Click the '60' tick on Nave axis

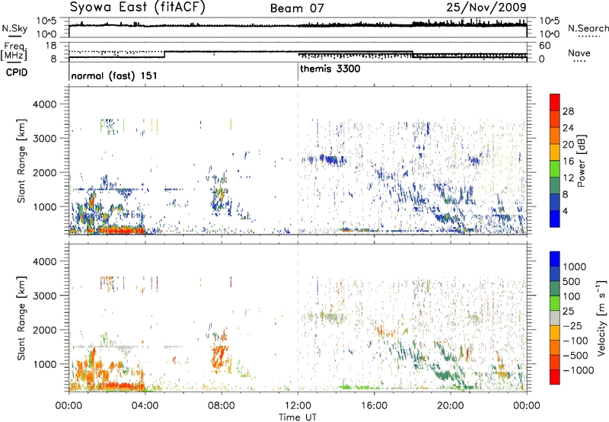545,46
